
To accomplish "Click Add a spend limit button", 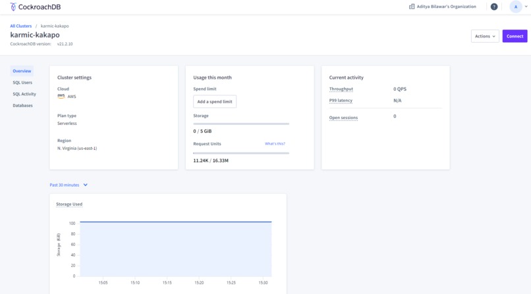I will click(215, 101).
